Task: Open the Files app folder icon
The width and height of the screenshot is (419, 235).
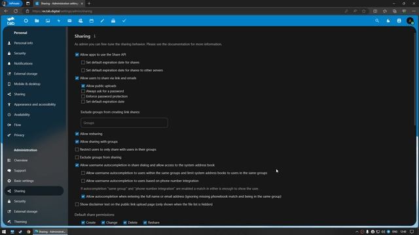Action: 37,20
